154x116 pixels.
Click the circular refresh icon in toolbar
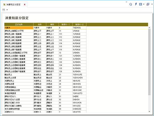[x=131, y=4]
